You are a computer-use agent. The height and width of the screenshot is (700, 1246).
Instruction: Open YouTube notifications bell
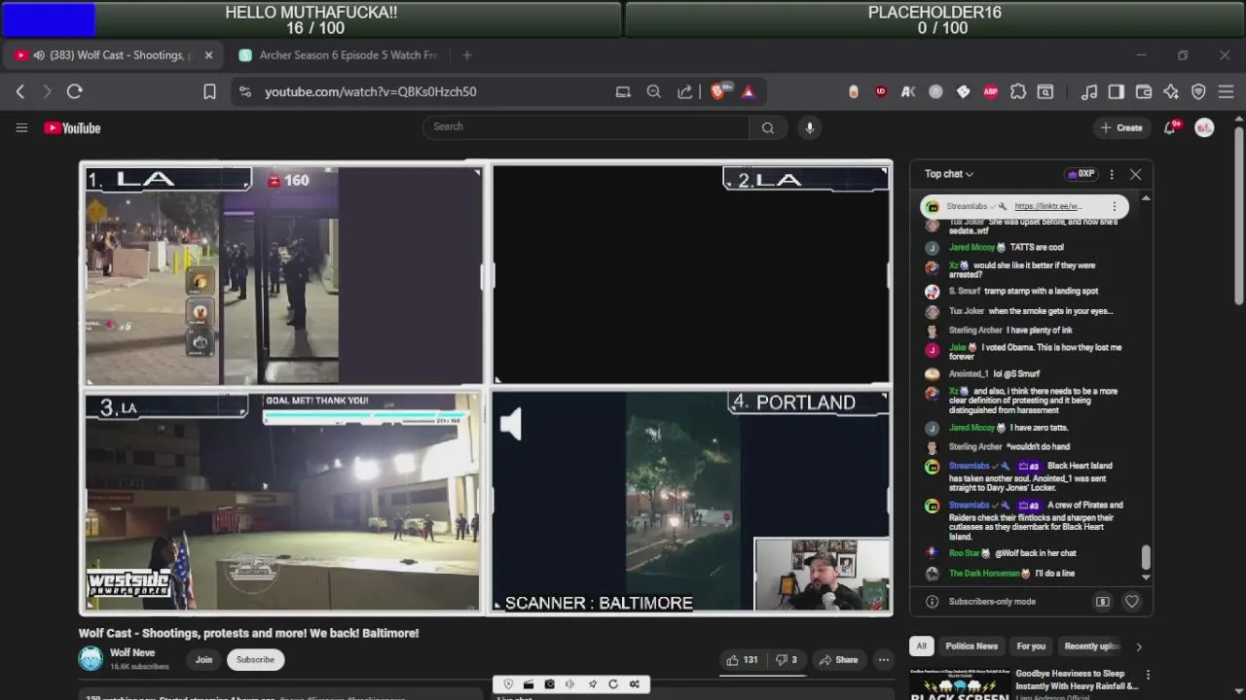(1170, 127)
